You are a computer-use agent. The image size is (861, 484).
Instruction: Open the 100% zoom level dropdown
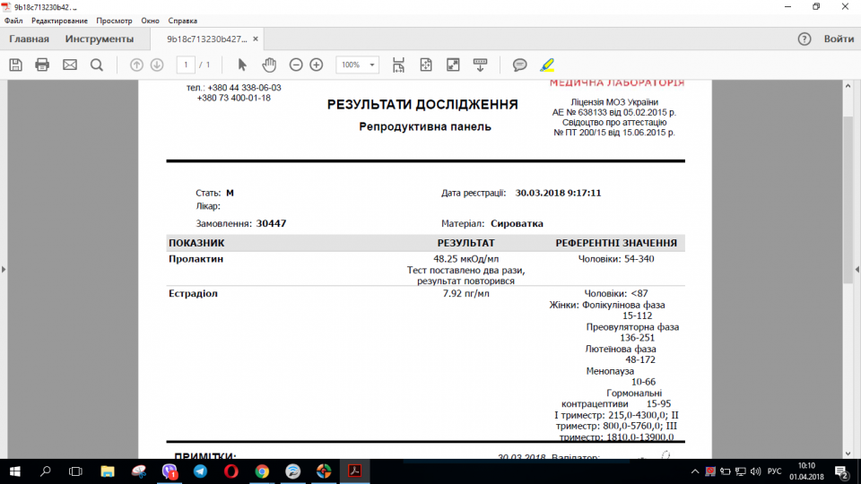click(357, 65)
